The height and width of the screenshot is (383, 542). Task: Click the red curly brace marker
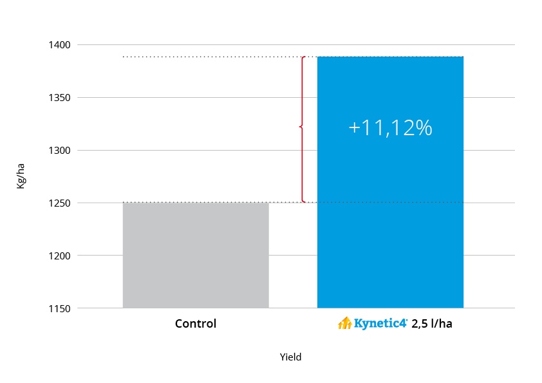coord(303,129)
